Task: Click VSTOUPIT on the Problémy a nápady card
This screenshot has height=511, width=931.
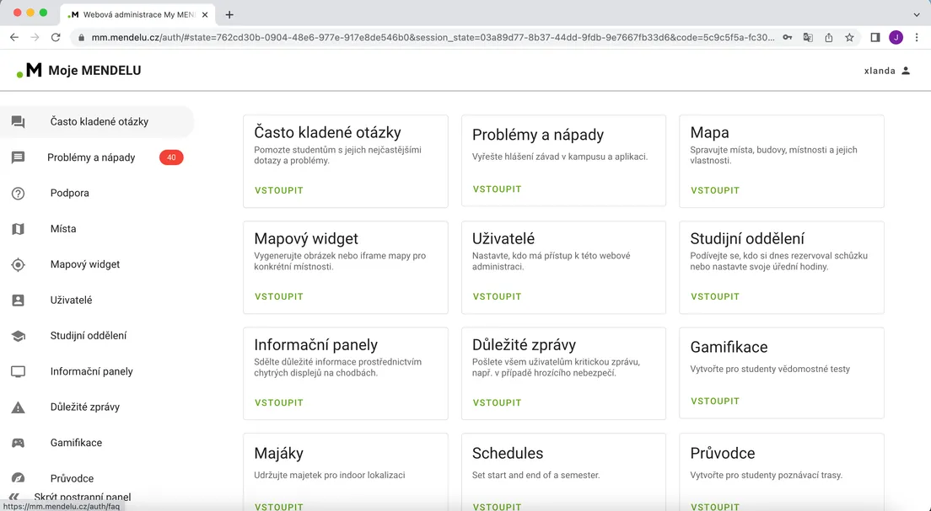Action: pyautogui.click(x=497, y=189)
